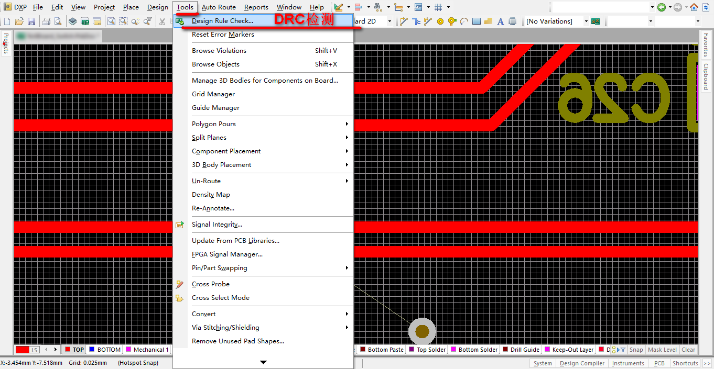This screenshot has height=369, width=714.
Task: Click the red current layer color swatch
Action: point(23,350)
